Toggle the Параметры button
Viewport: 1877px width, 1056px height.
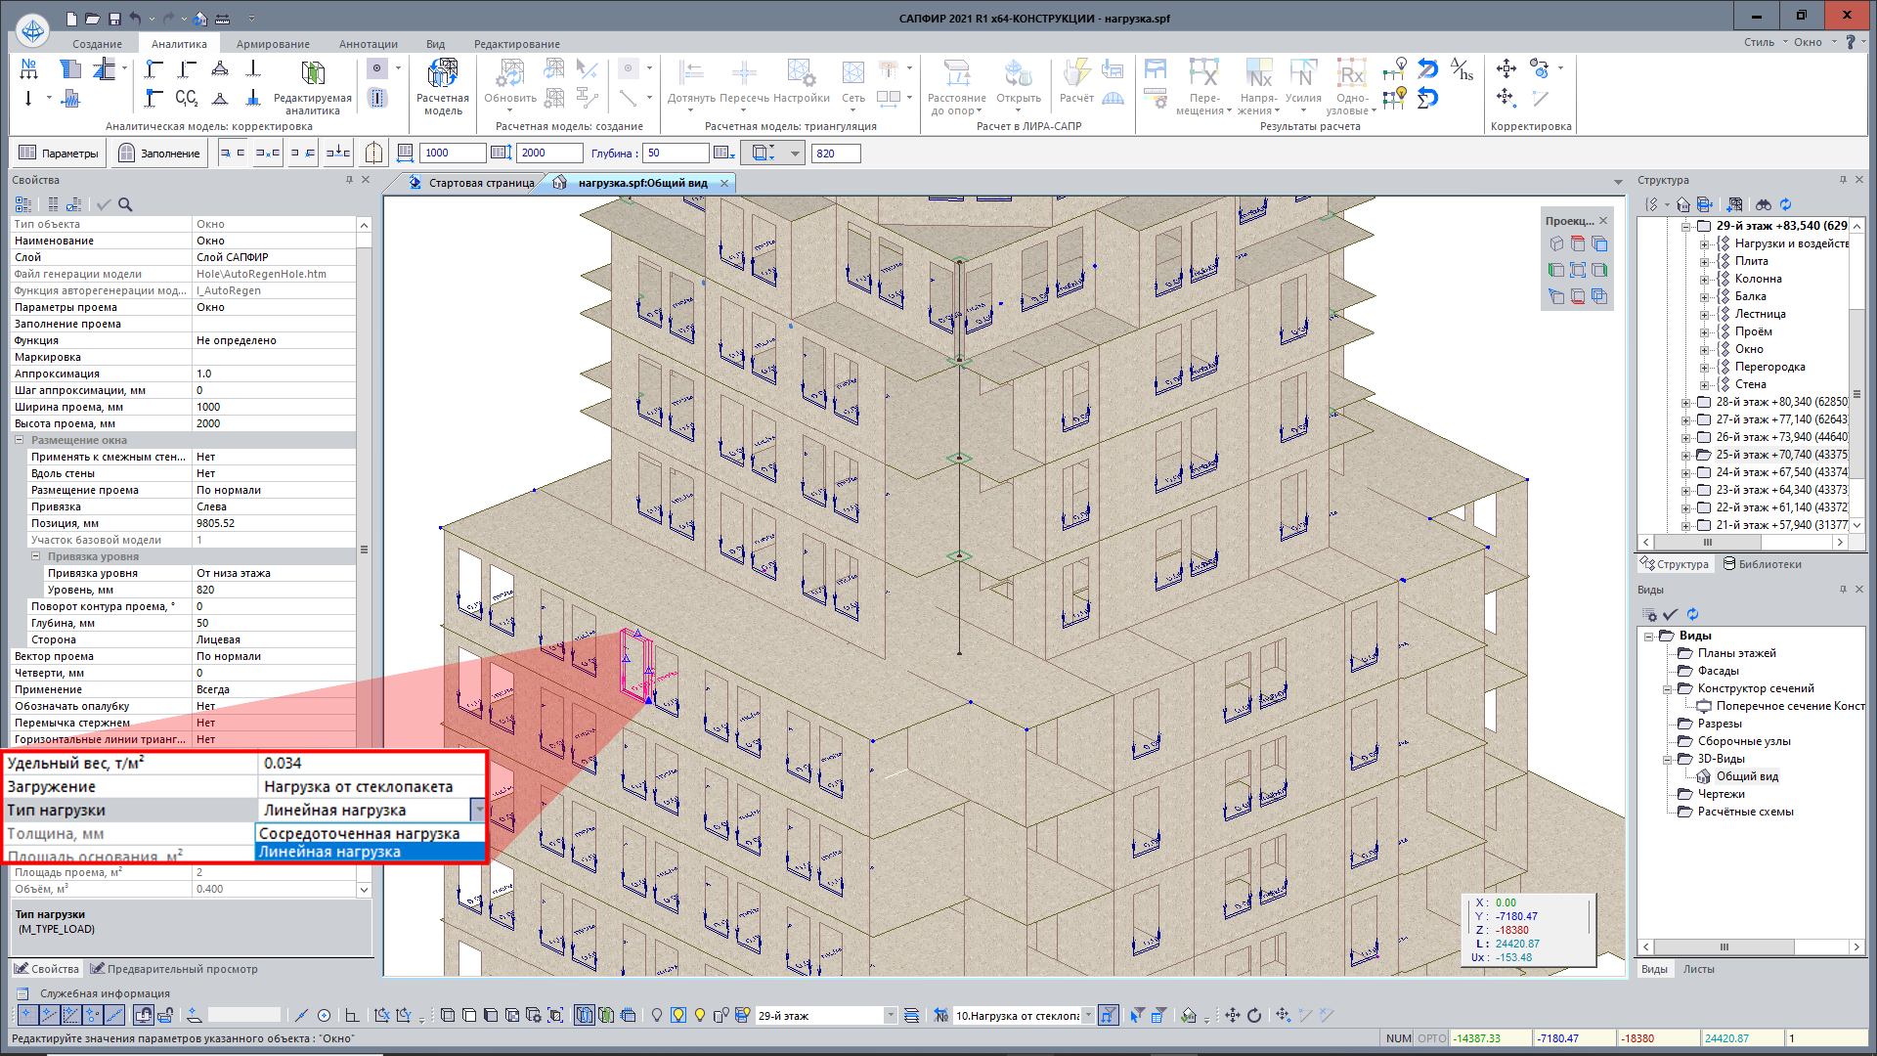(x=59, y=154)
